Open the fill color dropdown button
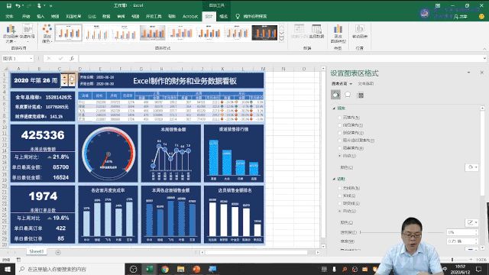 click(x=471, y=167)
